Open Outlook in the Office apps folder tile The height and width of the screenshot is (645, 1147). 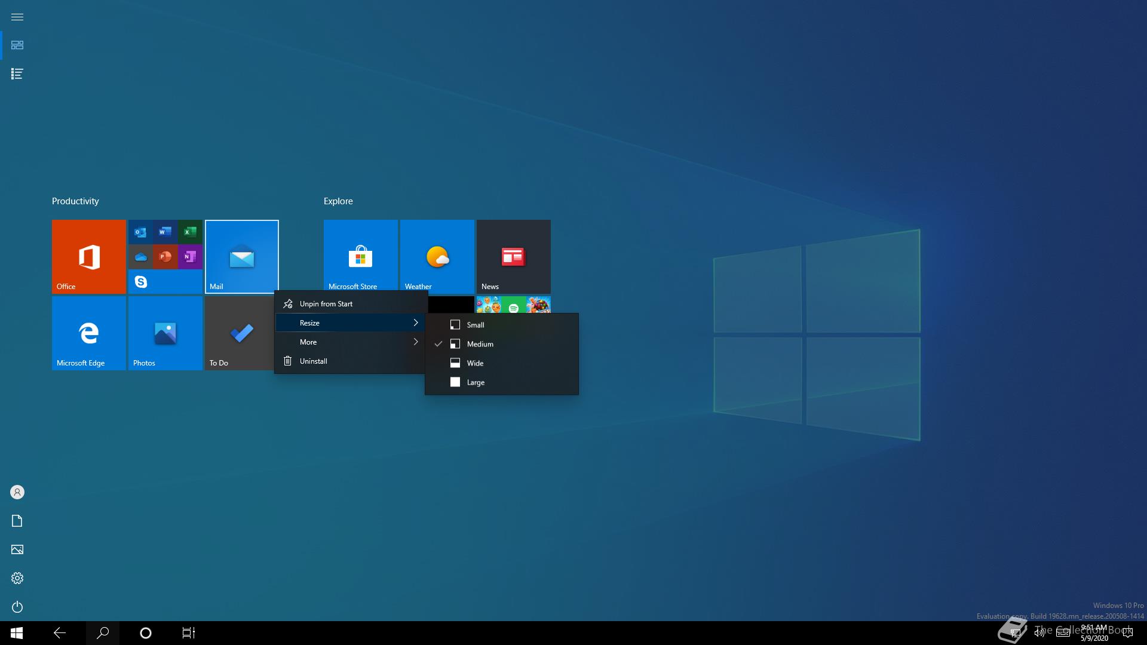pos(140,232)
